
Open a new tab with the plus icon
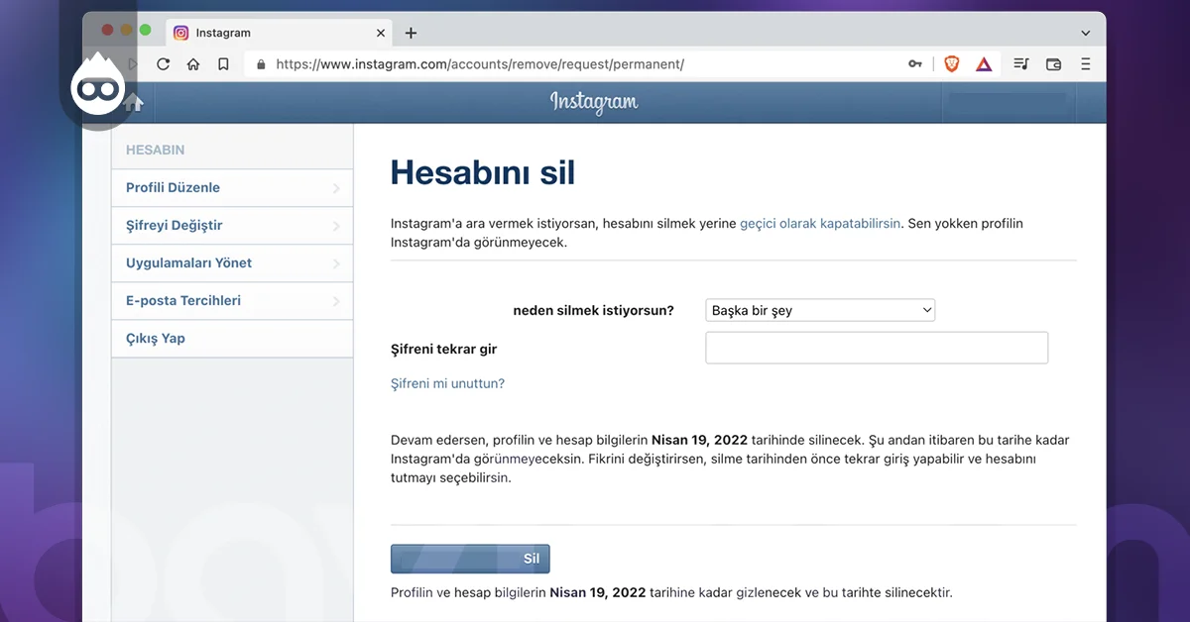pos(411,32)
